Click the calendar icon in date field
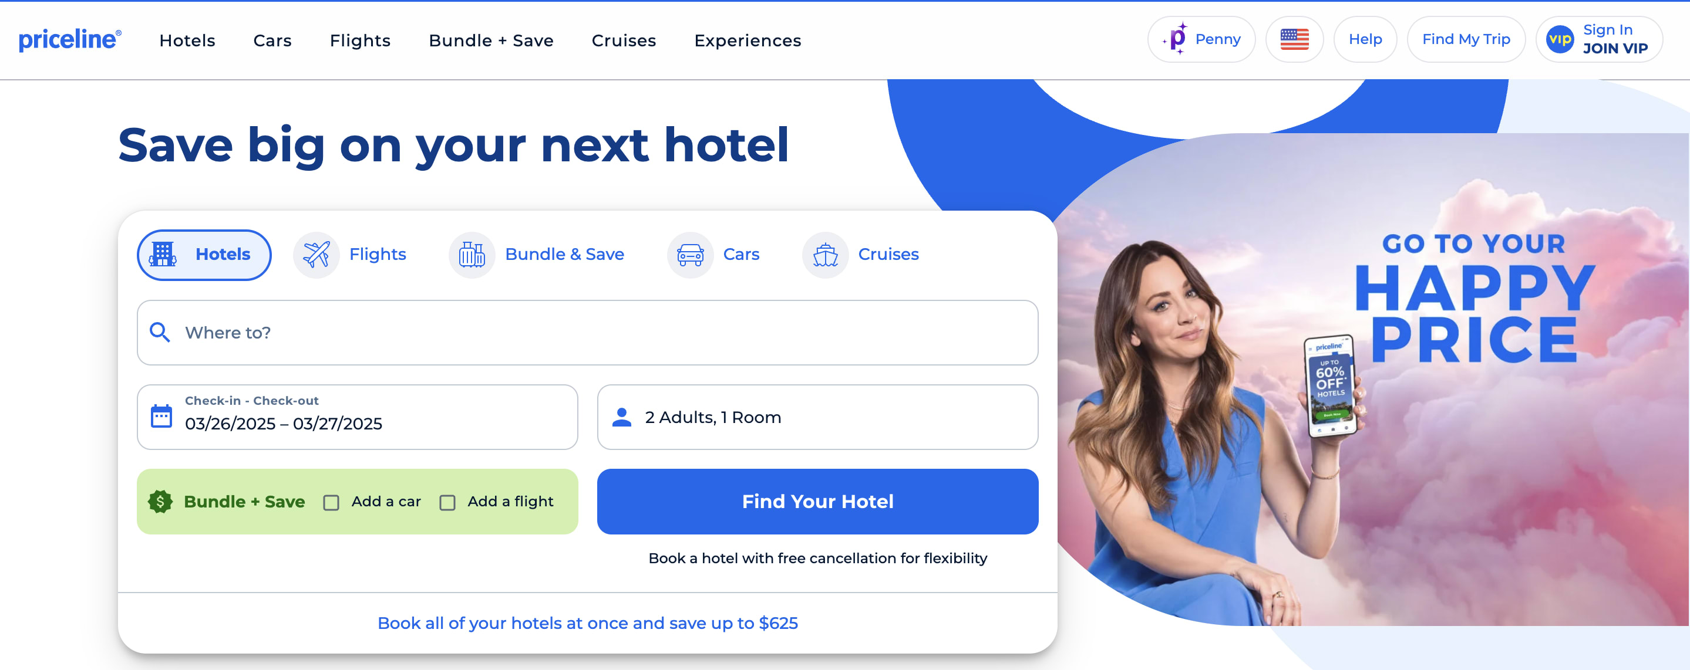The width and height of the screenshot is (1690, 670). [161, 417]
